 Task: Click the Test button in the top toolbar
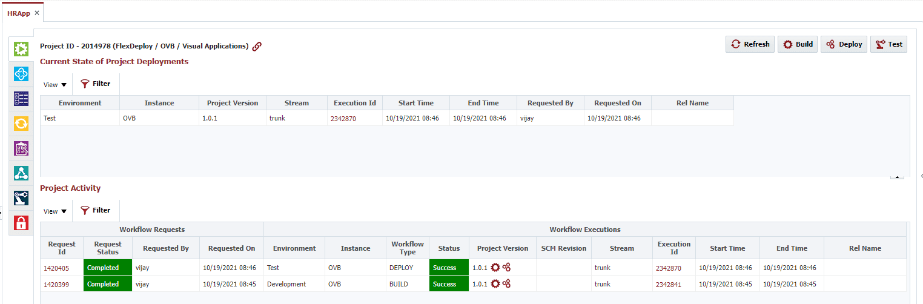point(888,44)
